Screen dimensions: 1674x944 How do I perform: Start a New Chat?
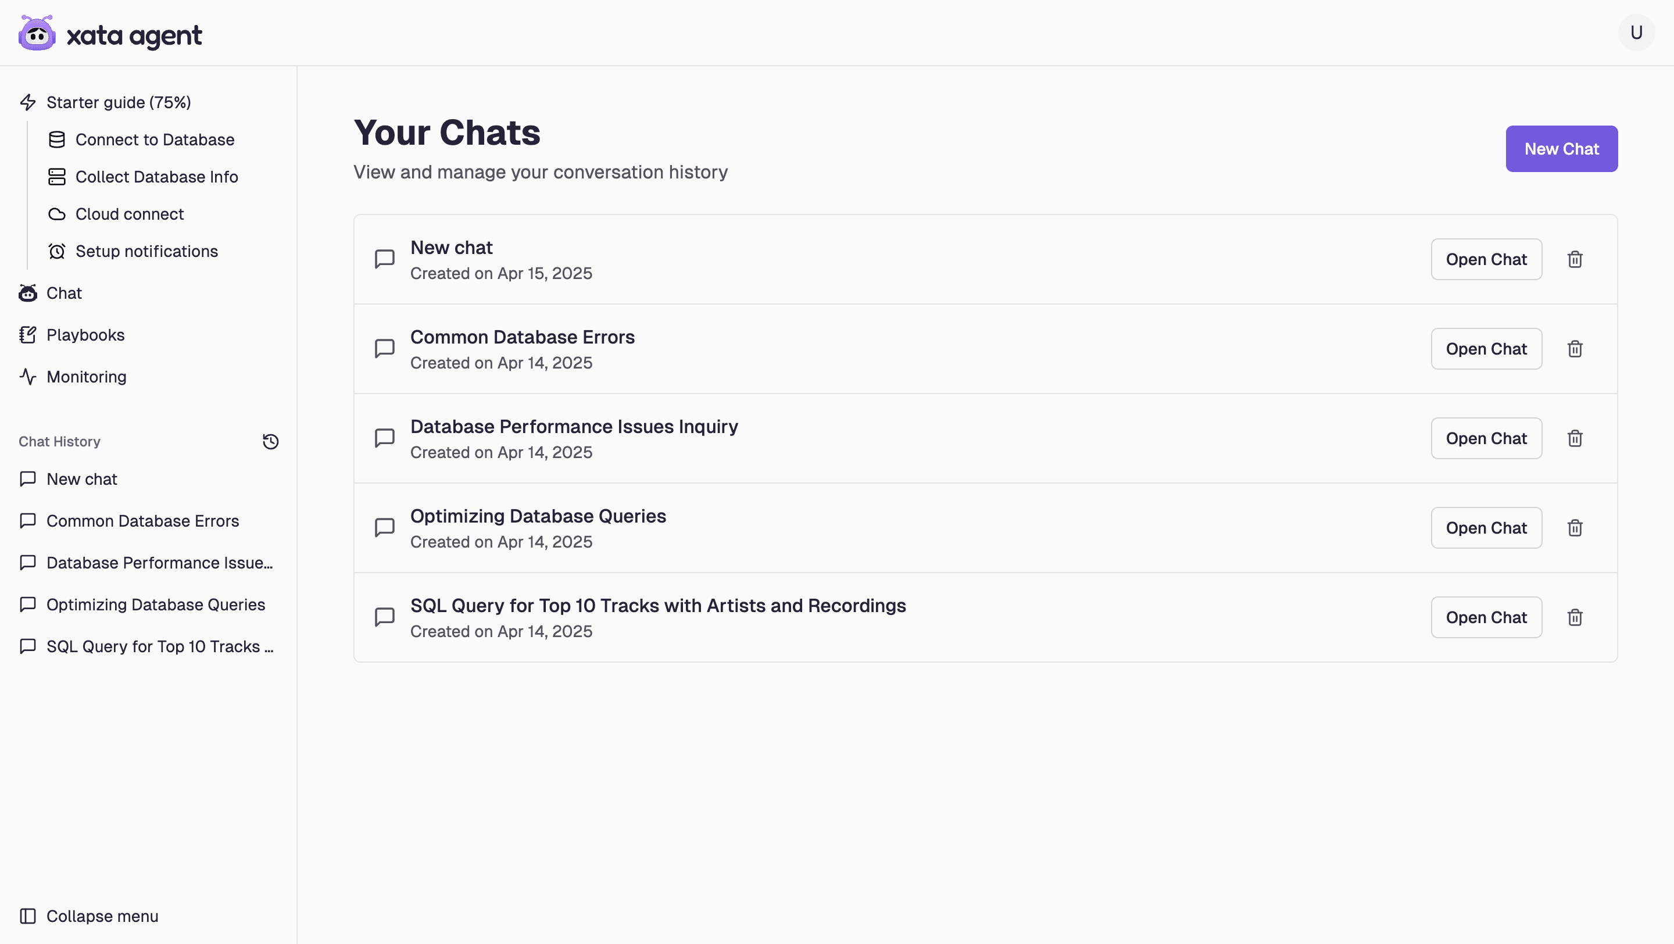click(x=1561, y=149)
